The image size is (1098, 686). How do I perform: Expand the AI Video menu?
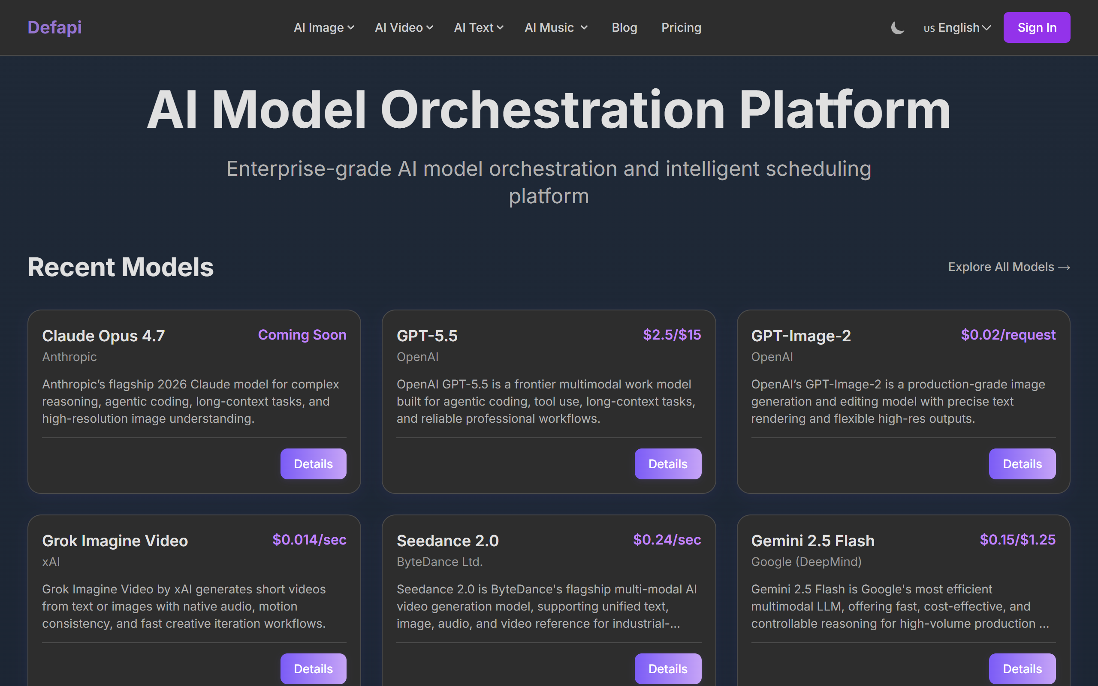[404, 28]
